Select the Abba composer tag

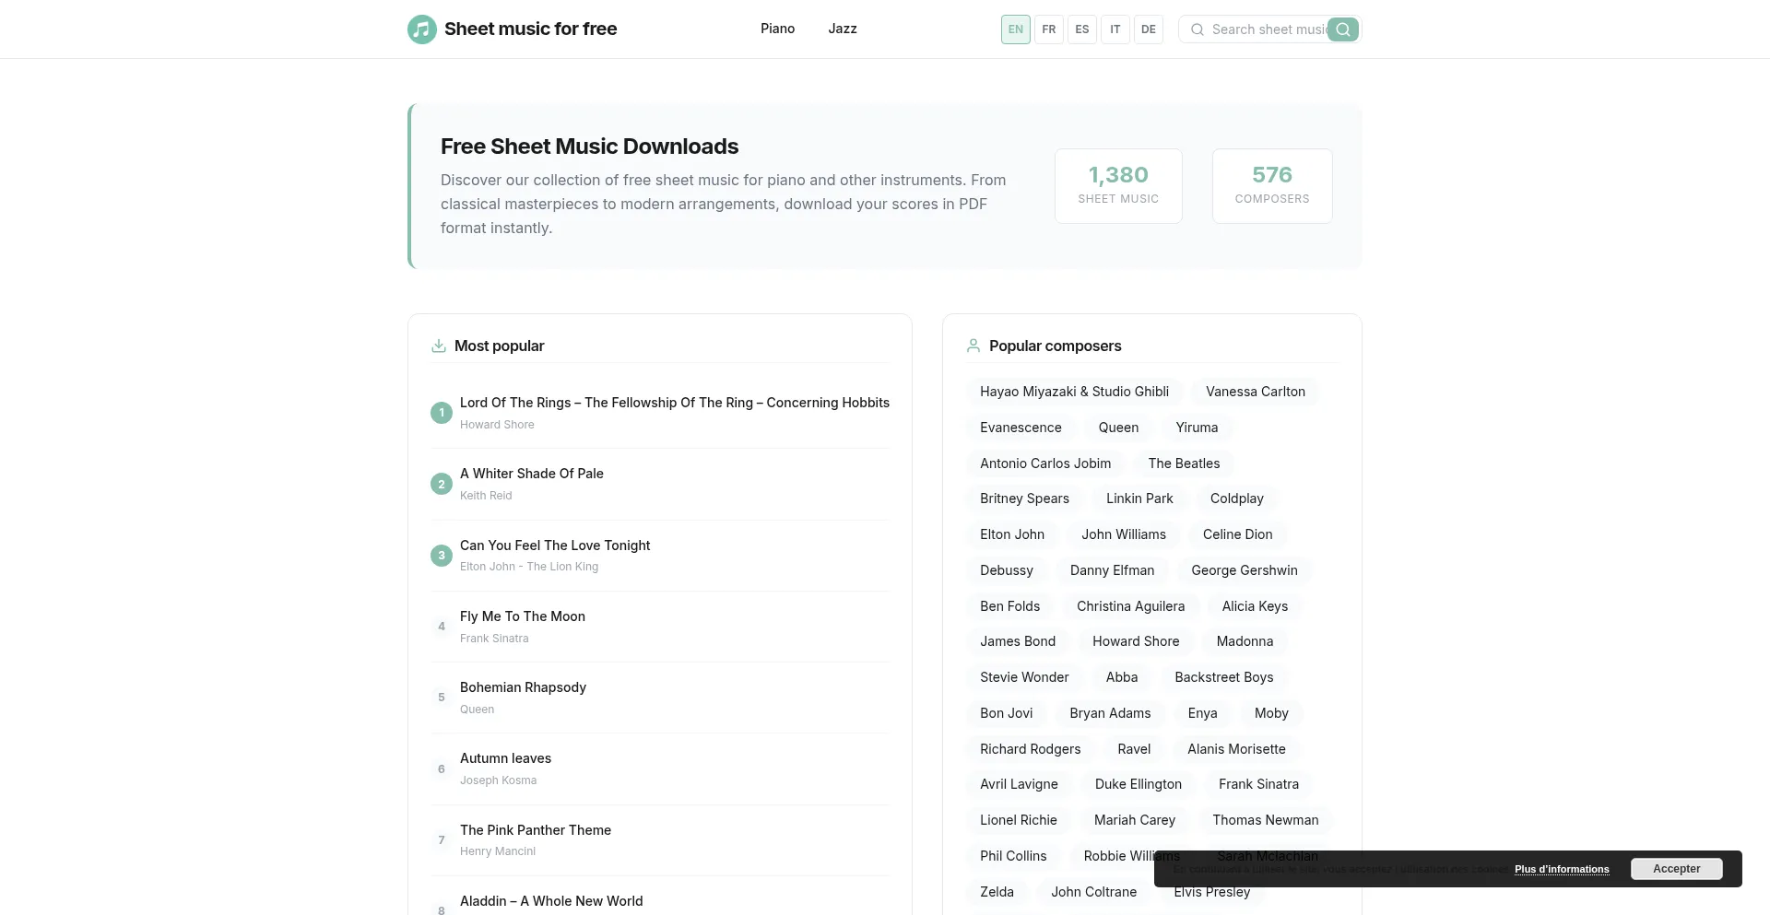[1122, 677]
